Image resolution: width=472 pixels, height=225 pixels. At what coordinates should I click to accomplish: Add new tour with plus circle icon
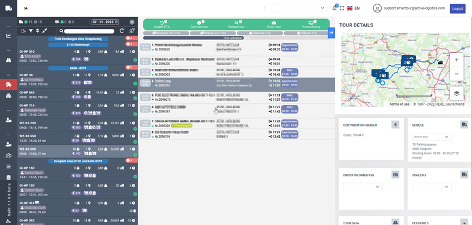pyautogui.click(x=132, y=22)
